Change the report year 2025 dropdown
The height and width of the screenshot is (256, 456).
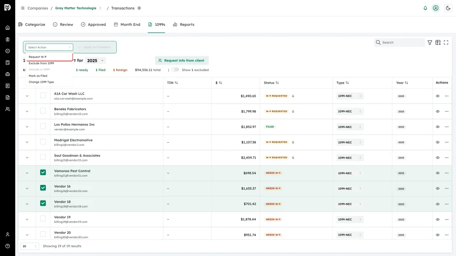95,60
